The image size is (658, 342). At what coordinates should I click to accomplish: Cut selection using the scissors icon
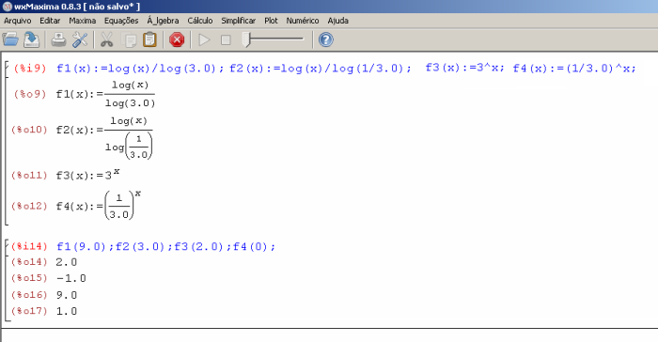pos(107,39)
